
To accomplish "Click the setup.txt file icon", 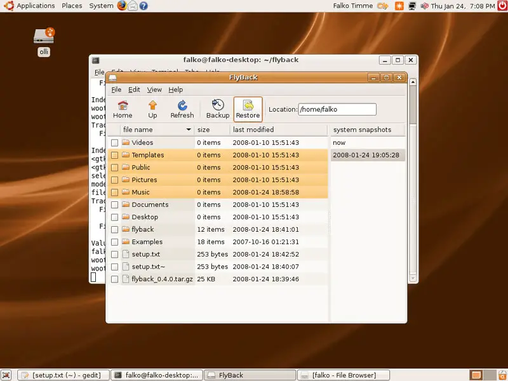I will coord(126,254).
